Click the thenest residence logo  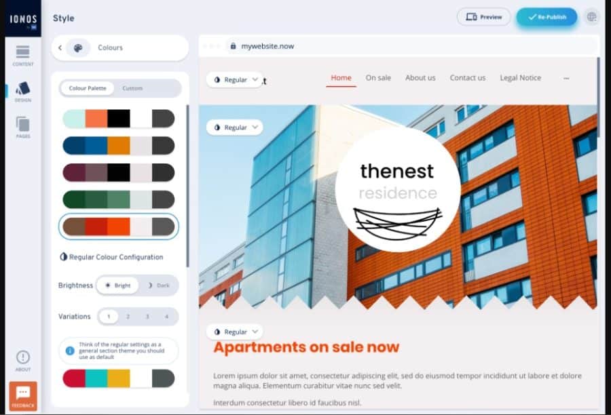tap(398, 190)
